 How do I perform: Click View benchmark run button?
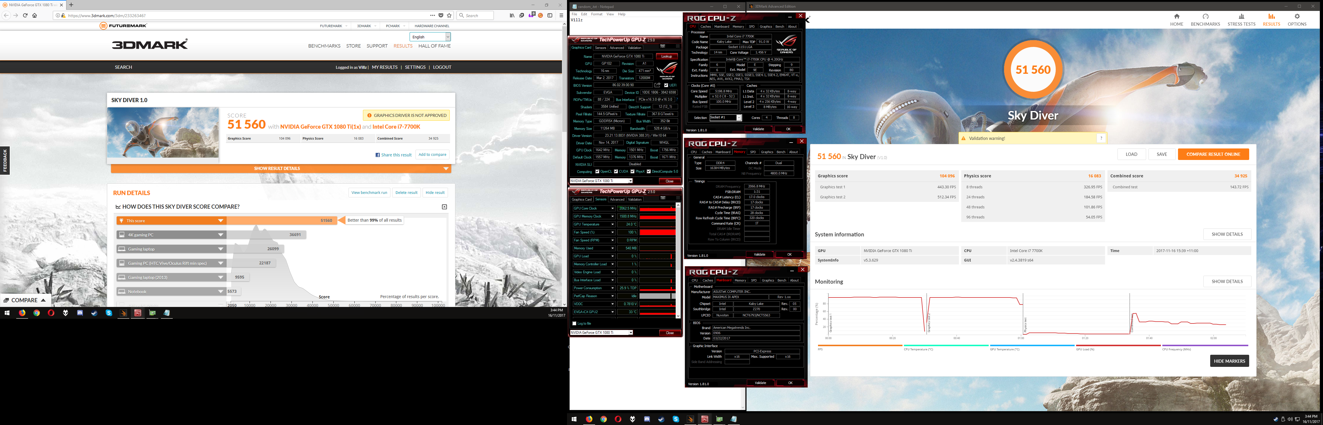tap(369, 192)
